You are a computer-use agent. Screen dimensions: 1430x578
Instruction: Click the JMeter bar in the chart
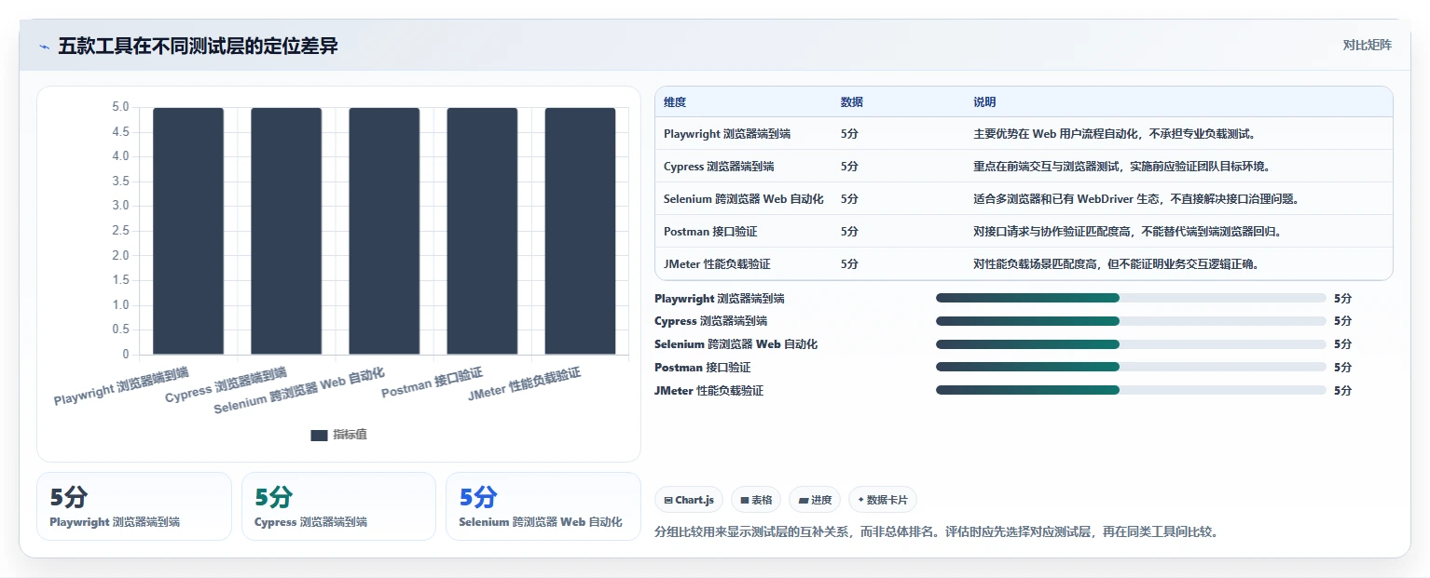(x=580, y=231)
